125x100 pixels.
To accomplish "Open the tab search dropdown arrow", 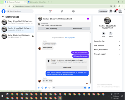I will click(2, 2).
